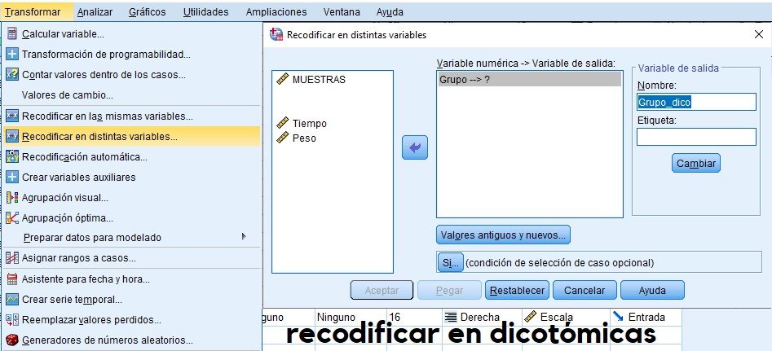Image resolution: width=772 pixels, height=351 pixels.
Task: Open the Ayuda menu in the menu bar
Action: coord(390,11)
